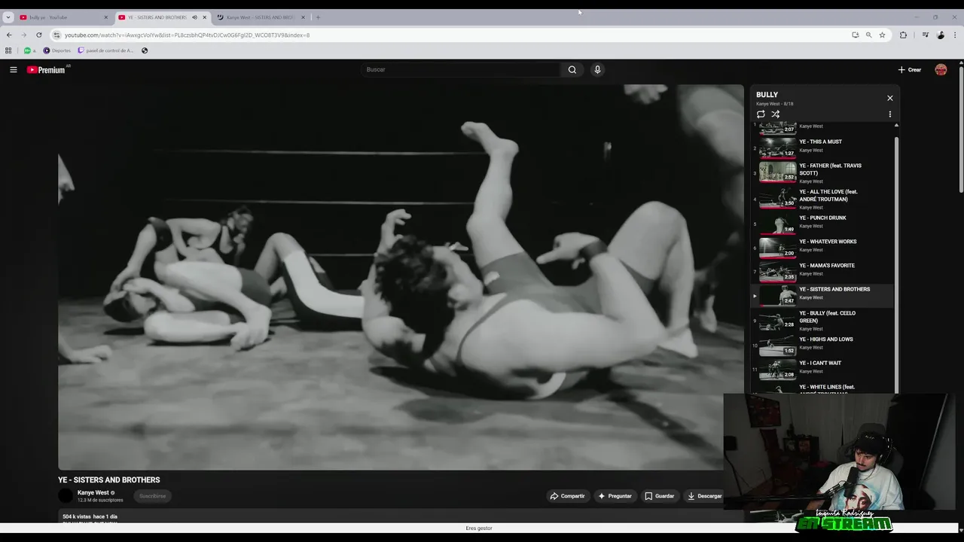The image size is (964, 542).
Task: Open the browser extensions puzzle icon
Action: click(903, 35)
